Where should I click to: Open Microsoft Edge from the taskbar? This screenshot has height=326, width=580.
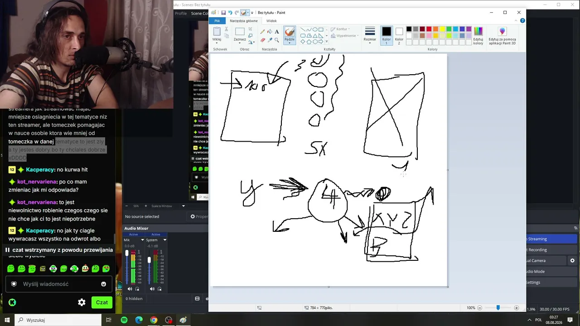[x=139, y=320]
